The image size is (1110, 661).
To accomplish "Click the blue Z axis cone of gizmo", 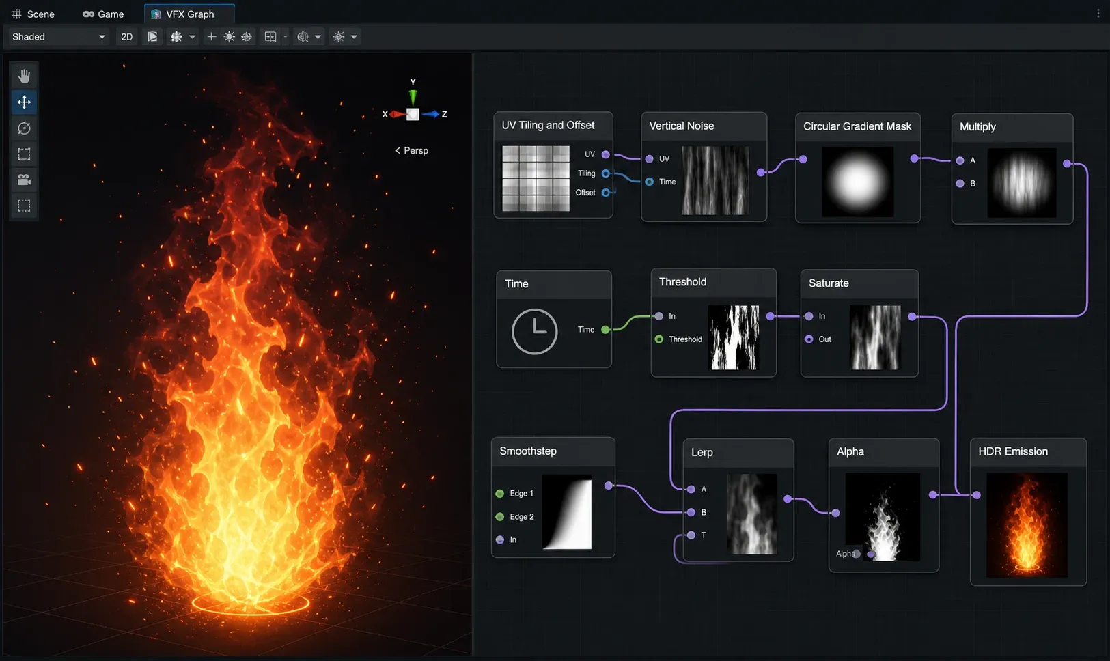I will [x=430, y=114].
